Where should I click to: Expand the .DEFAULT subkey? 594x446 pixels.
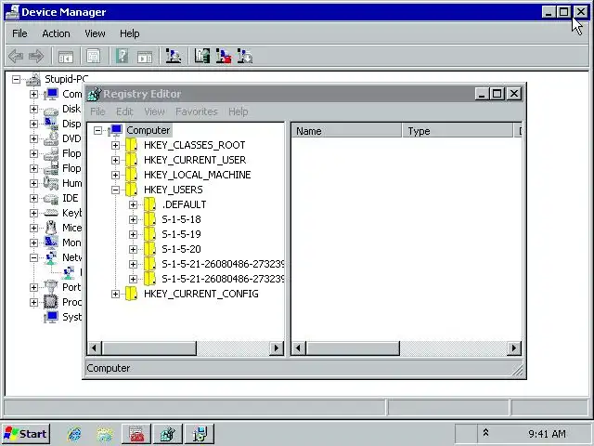tap(133, 204)
